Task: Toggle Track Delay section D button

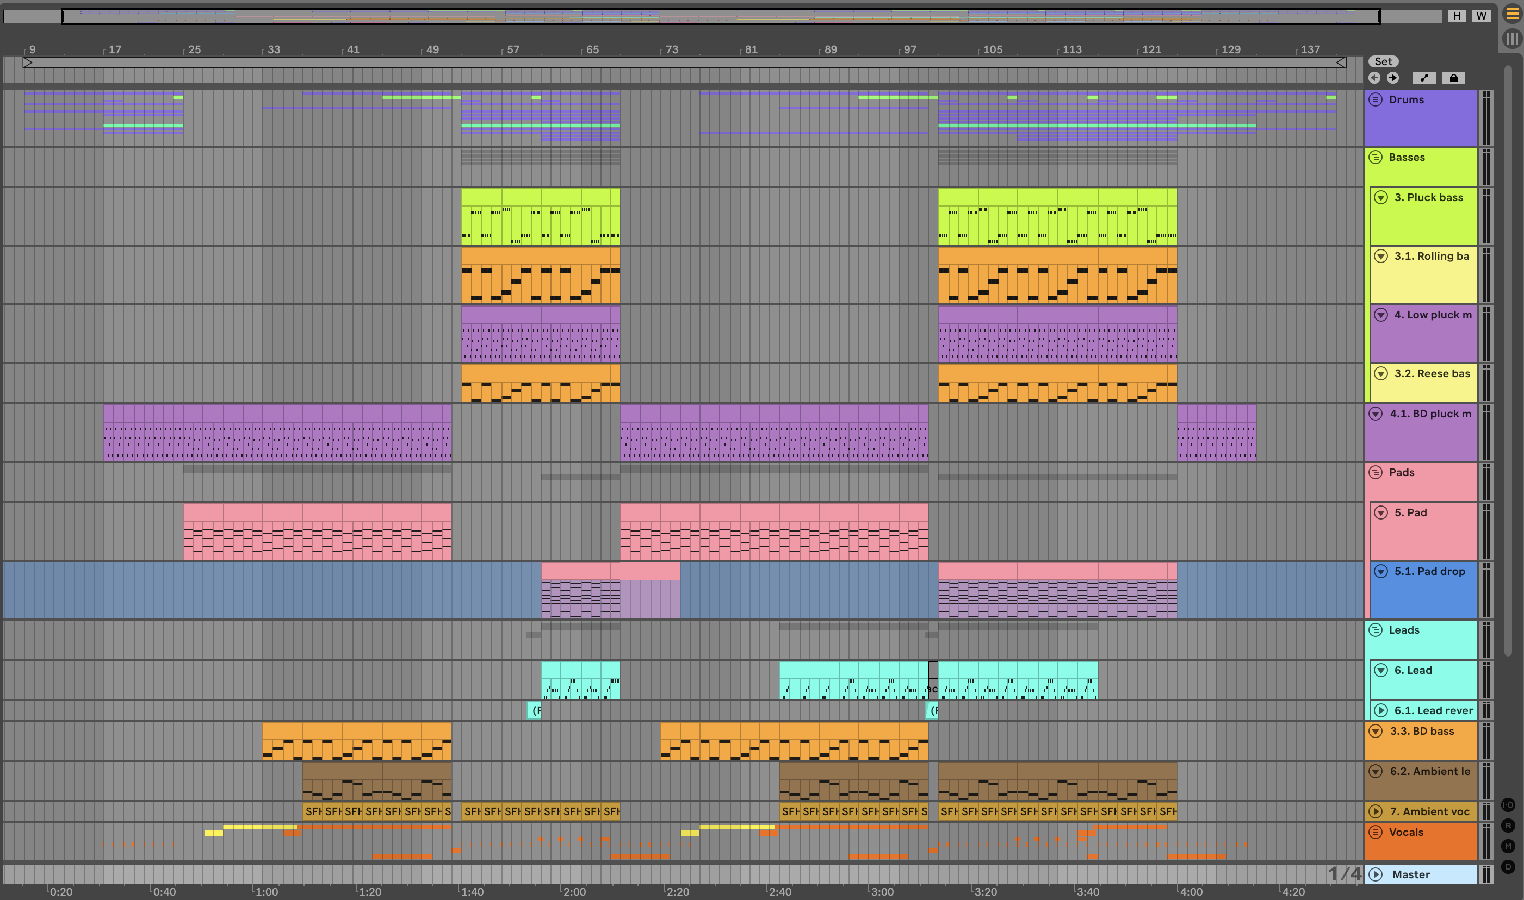Action: (1508, 867)
